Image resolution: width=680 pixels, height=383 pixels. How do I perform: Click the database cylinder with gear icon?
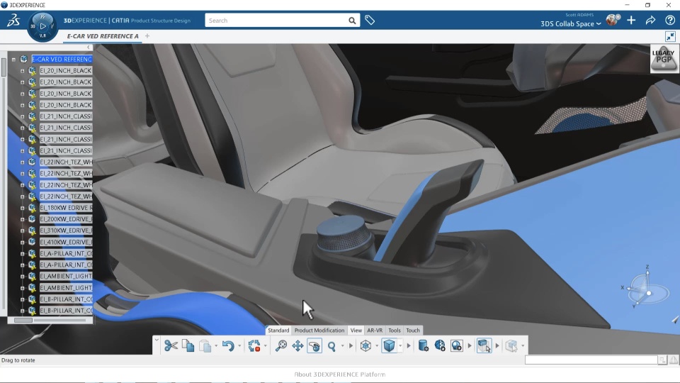tap(424, 345)
